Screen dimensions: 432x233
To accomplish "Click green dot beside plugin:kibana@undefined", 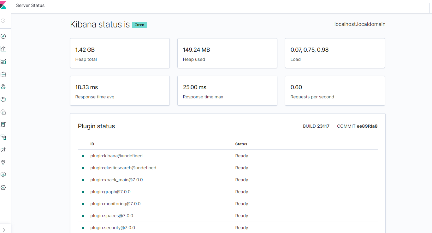I will 83,156.
